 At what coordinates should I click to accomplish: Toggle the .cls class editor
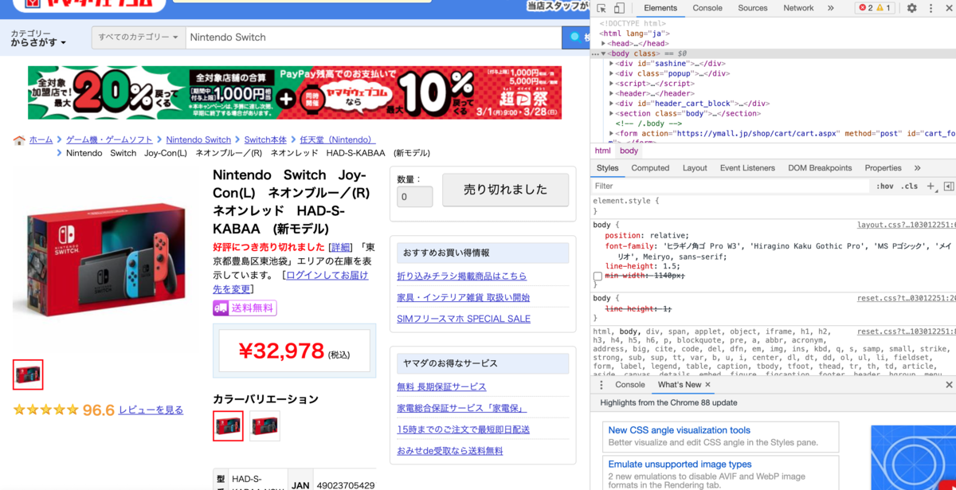[909, 186]
